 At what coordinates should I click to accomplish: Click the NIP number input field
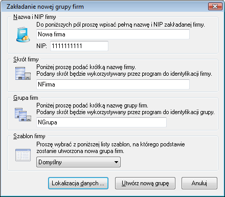tap(79, 46)
